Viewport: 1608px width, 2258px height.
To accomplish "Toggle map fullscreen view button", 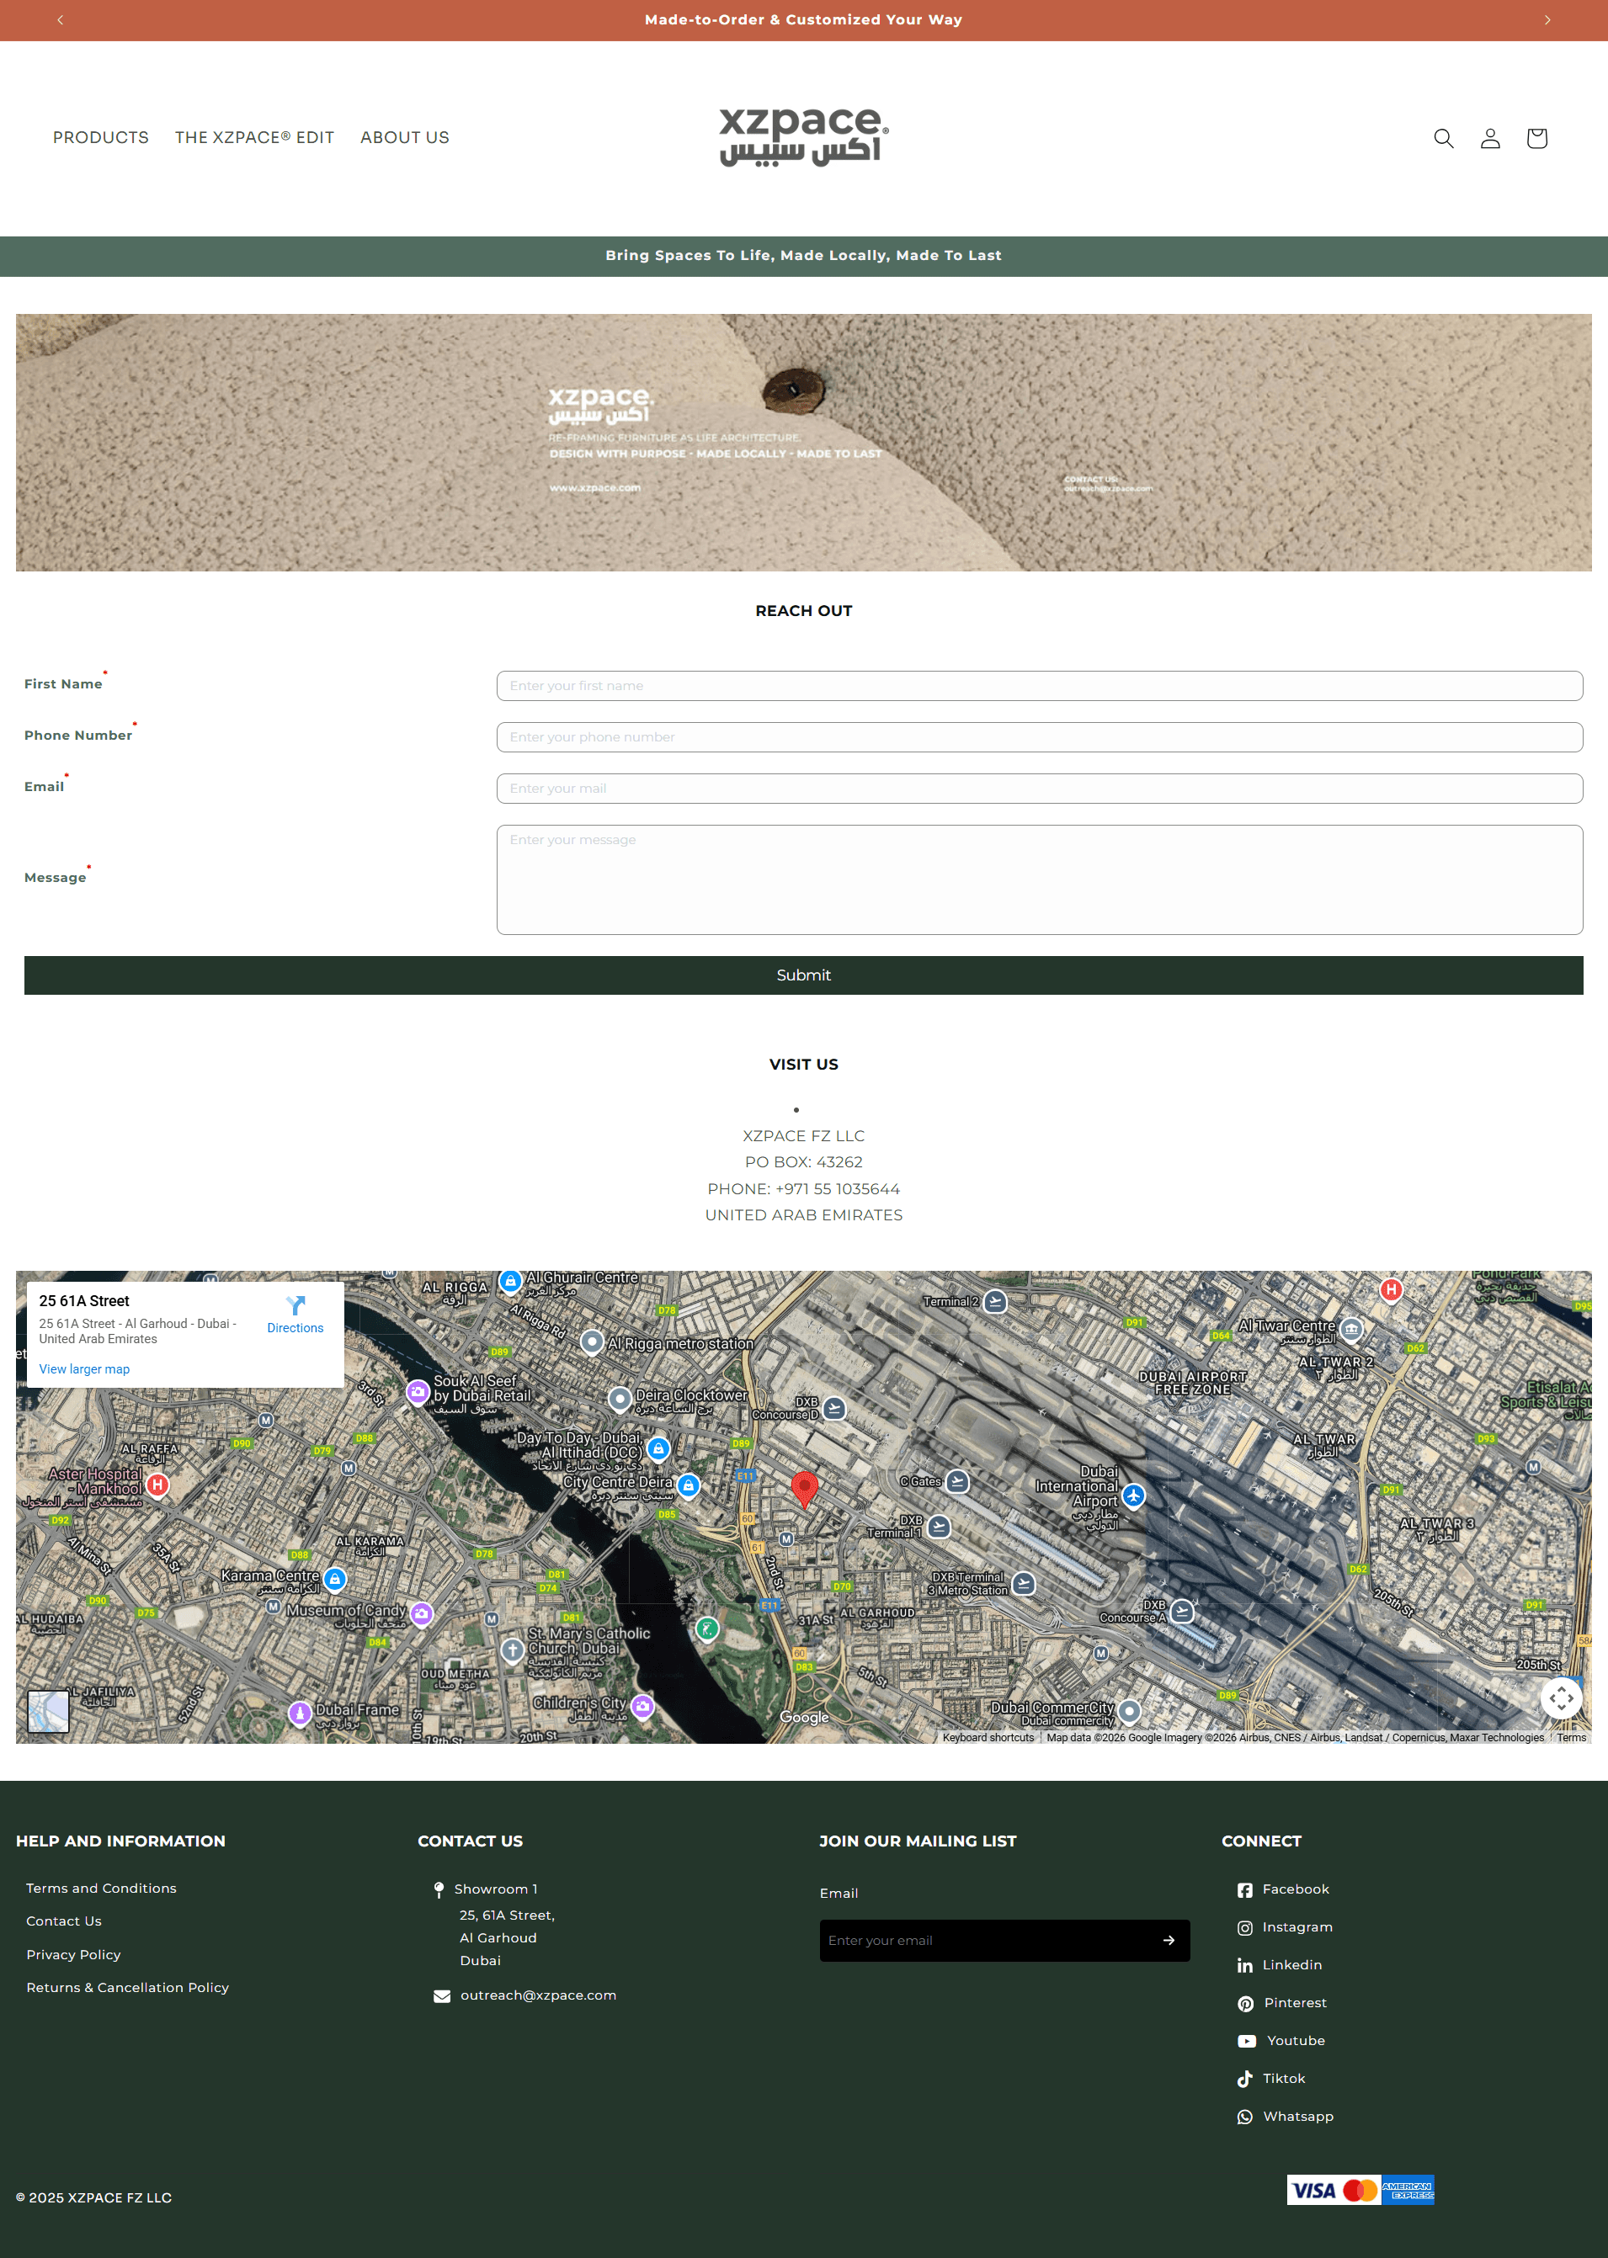I will [x=1562, y=1698].
